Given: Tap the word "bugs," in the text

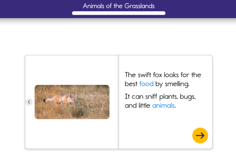Looking at the screenshot, I should [x=188, y=97].
